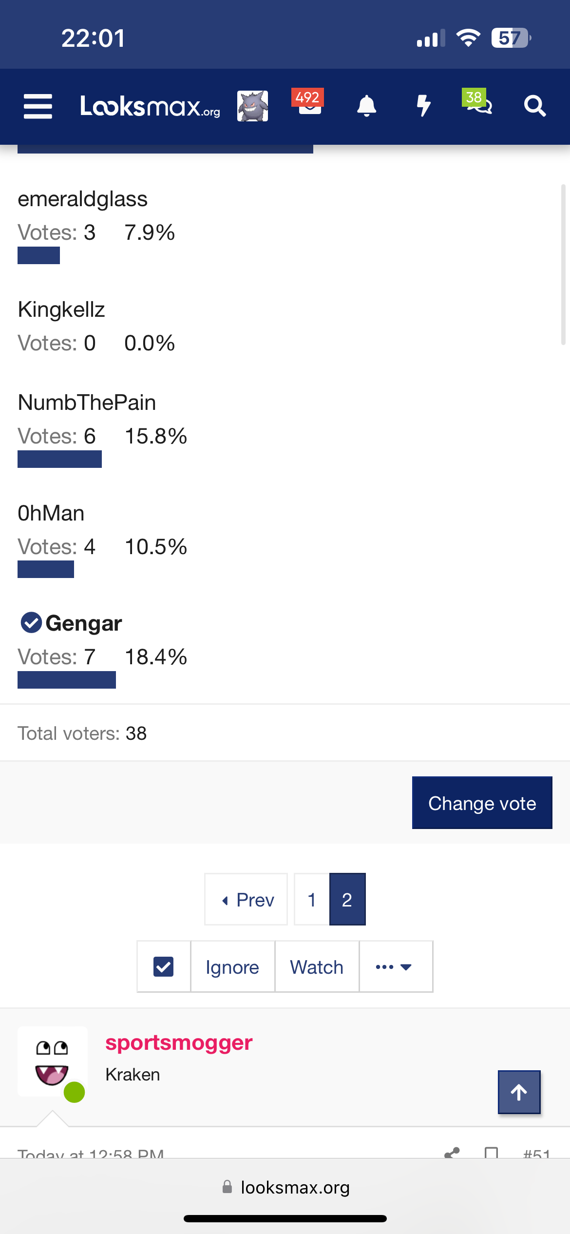The width and height of the screenshot is (570, 1234).
Task: Jump to top with the up-arrow button
Action: (x=519, y=1092)
